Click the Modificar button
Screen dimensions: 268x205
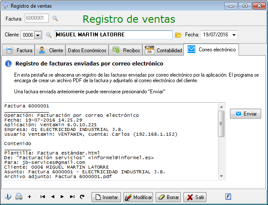coord(138,197)
